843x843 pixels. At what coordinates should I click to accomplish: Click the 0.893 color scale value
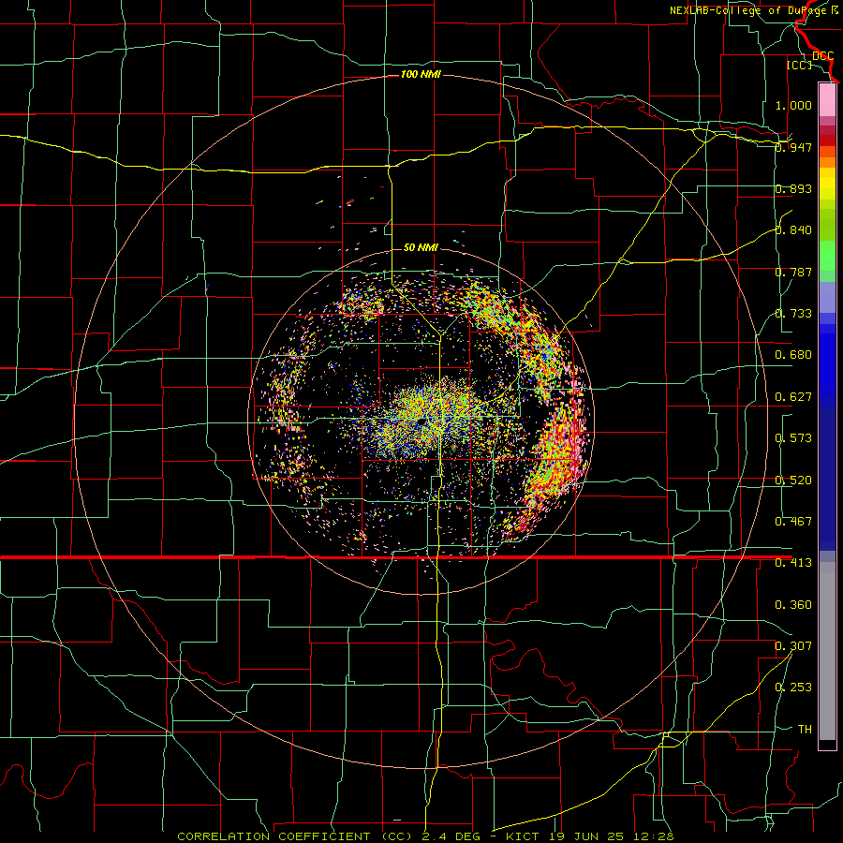[x=793, y=188]
